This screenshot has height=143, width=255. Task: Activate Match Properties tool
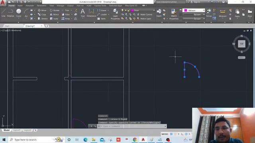pos(174,14)
